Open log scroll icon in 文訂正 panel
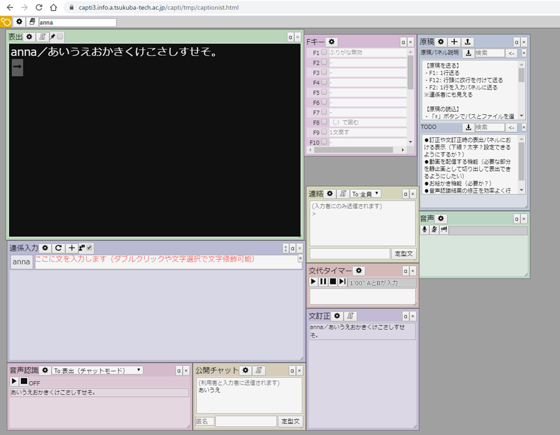This screenshot has width=560, height=435. pyautogui.click(x=351, y=316)
